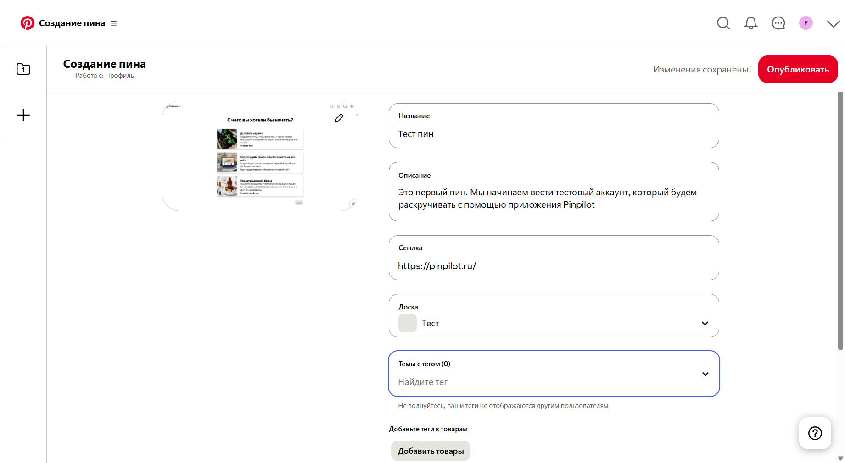Expand the Темы с тегом chevron

pos(705,374)
